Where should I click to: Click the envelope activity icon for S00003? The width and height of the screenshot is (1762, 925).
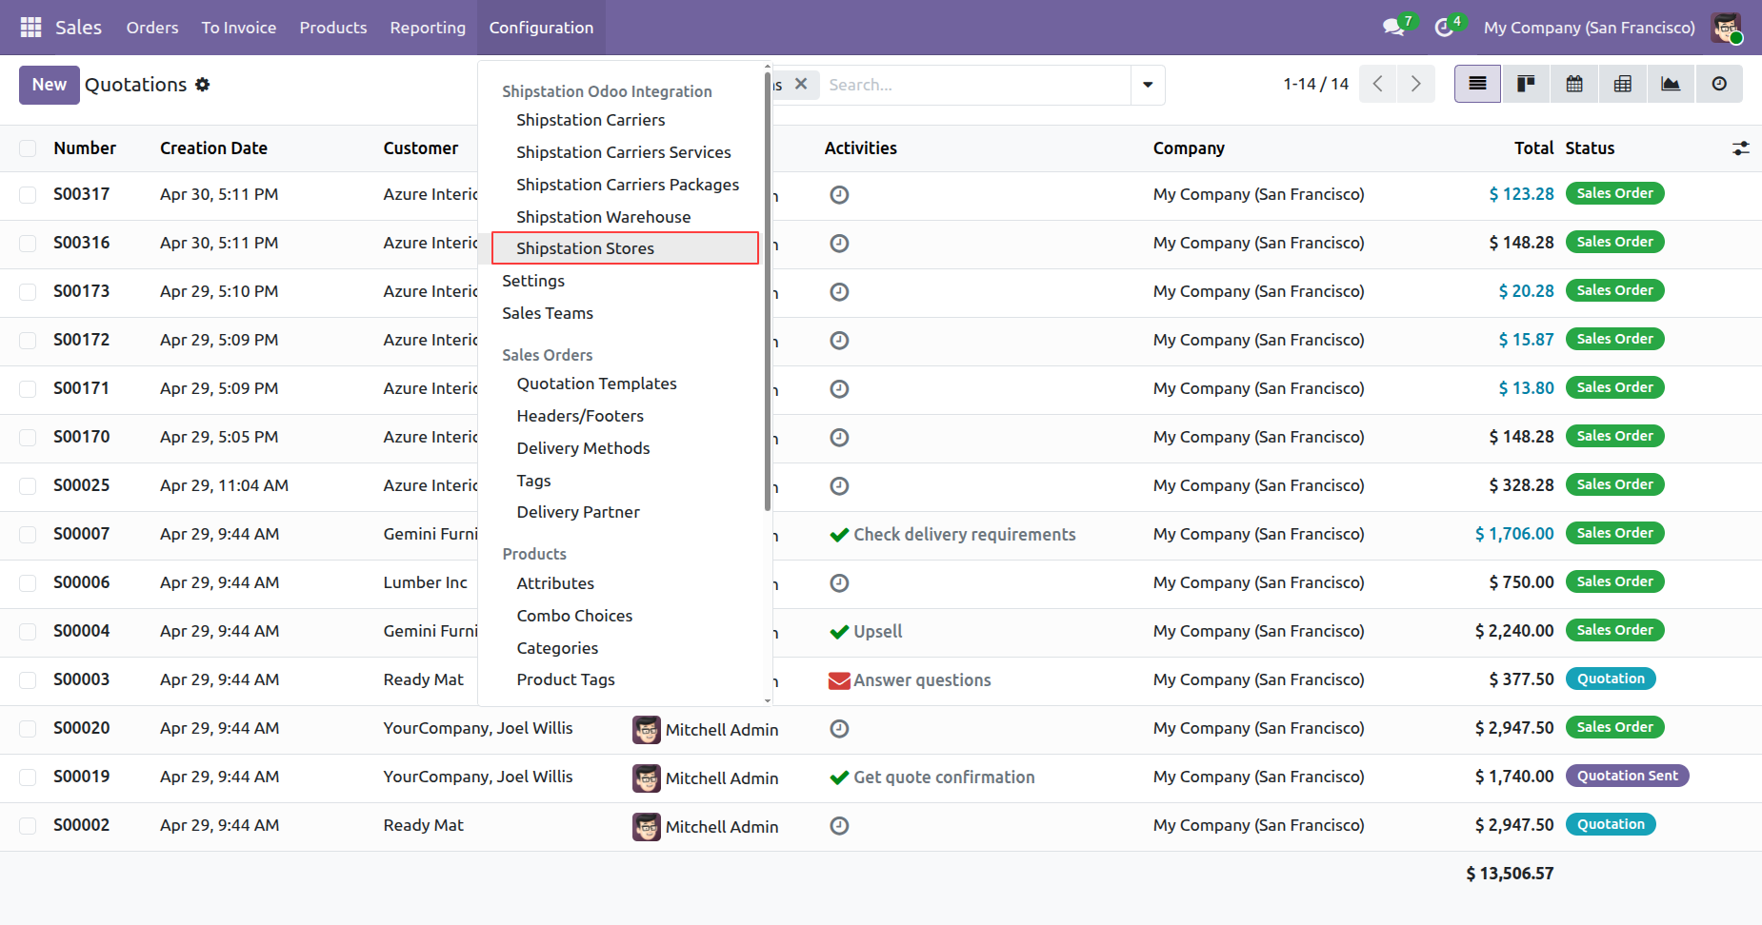[839, 680]
